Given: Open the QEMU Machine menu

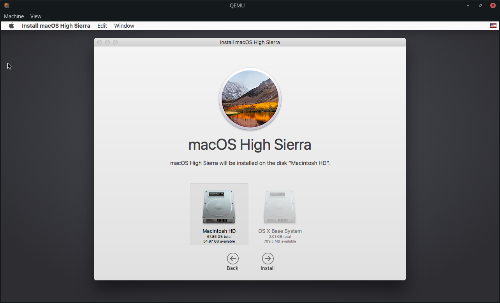Looking at the screenshot, I should click(x=14, y=16).
